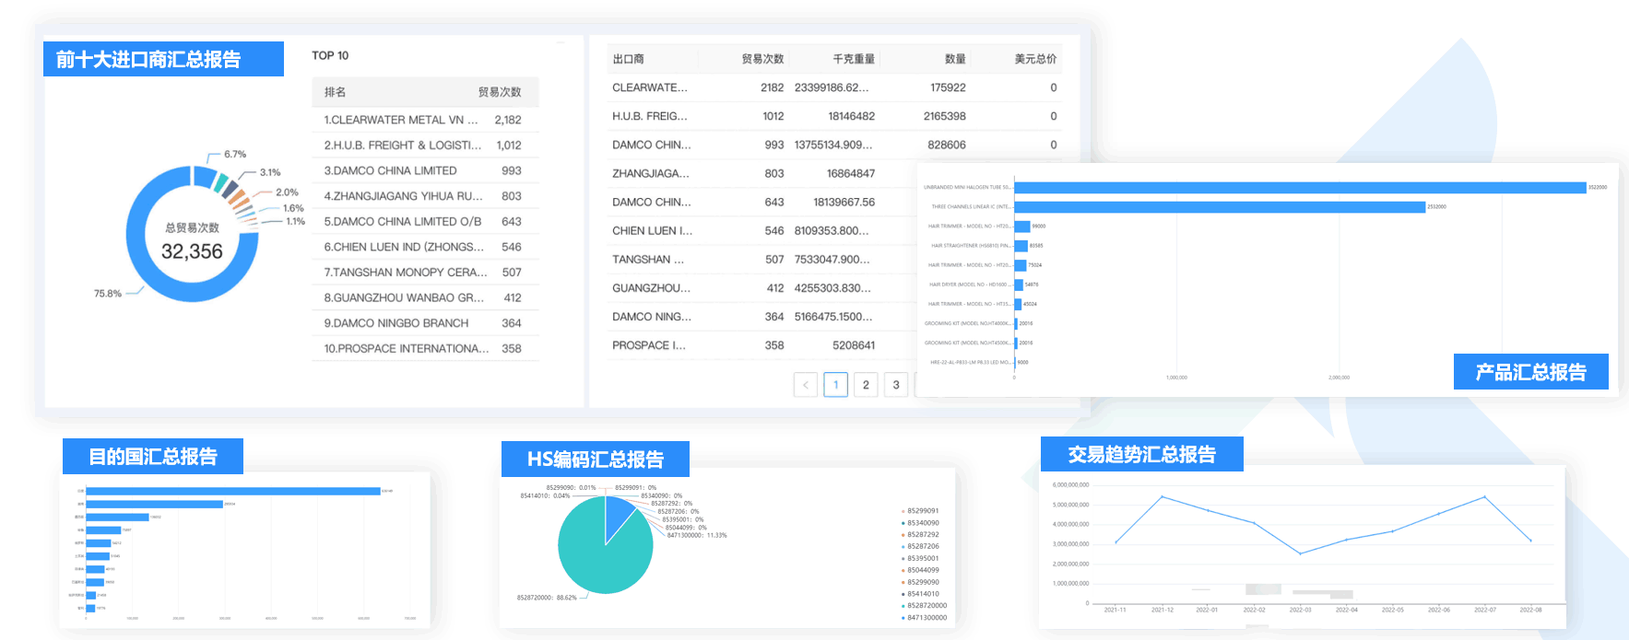
Task: Click the 美元总价 column header
Action: click(x=1034, y=59)
